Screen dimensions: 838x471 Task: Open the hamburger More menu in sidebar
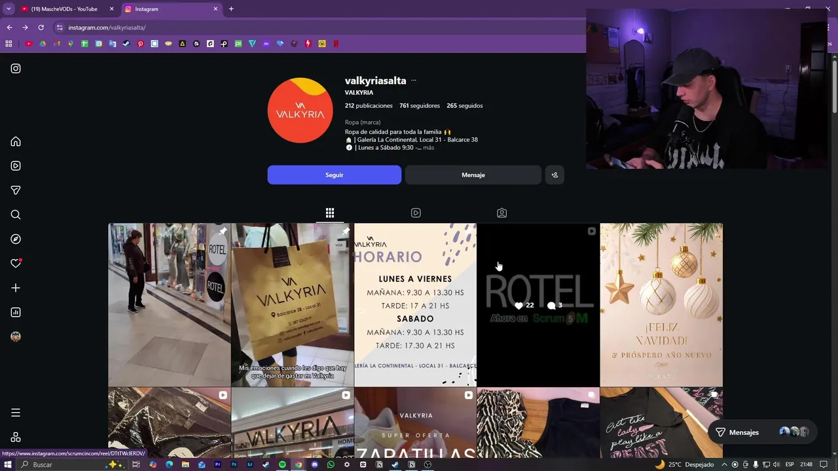pyautogui.click(x=16, y=413)
